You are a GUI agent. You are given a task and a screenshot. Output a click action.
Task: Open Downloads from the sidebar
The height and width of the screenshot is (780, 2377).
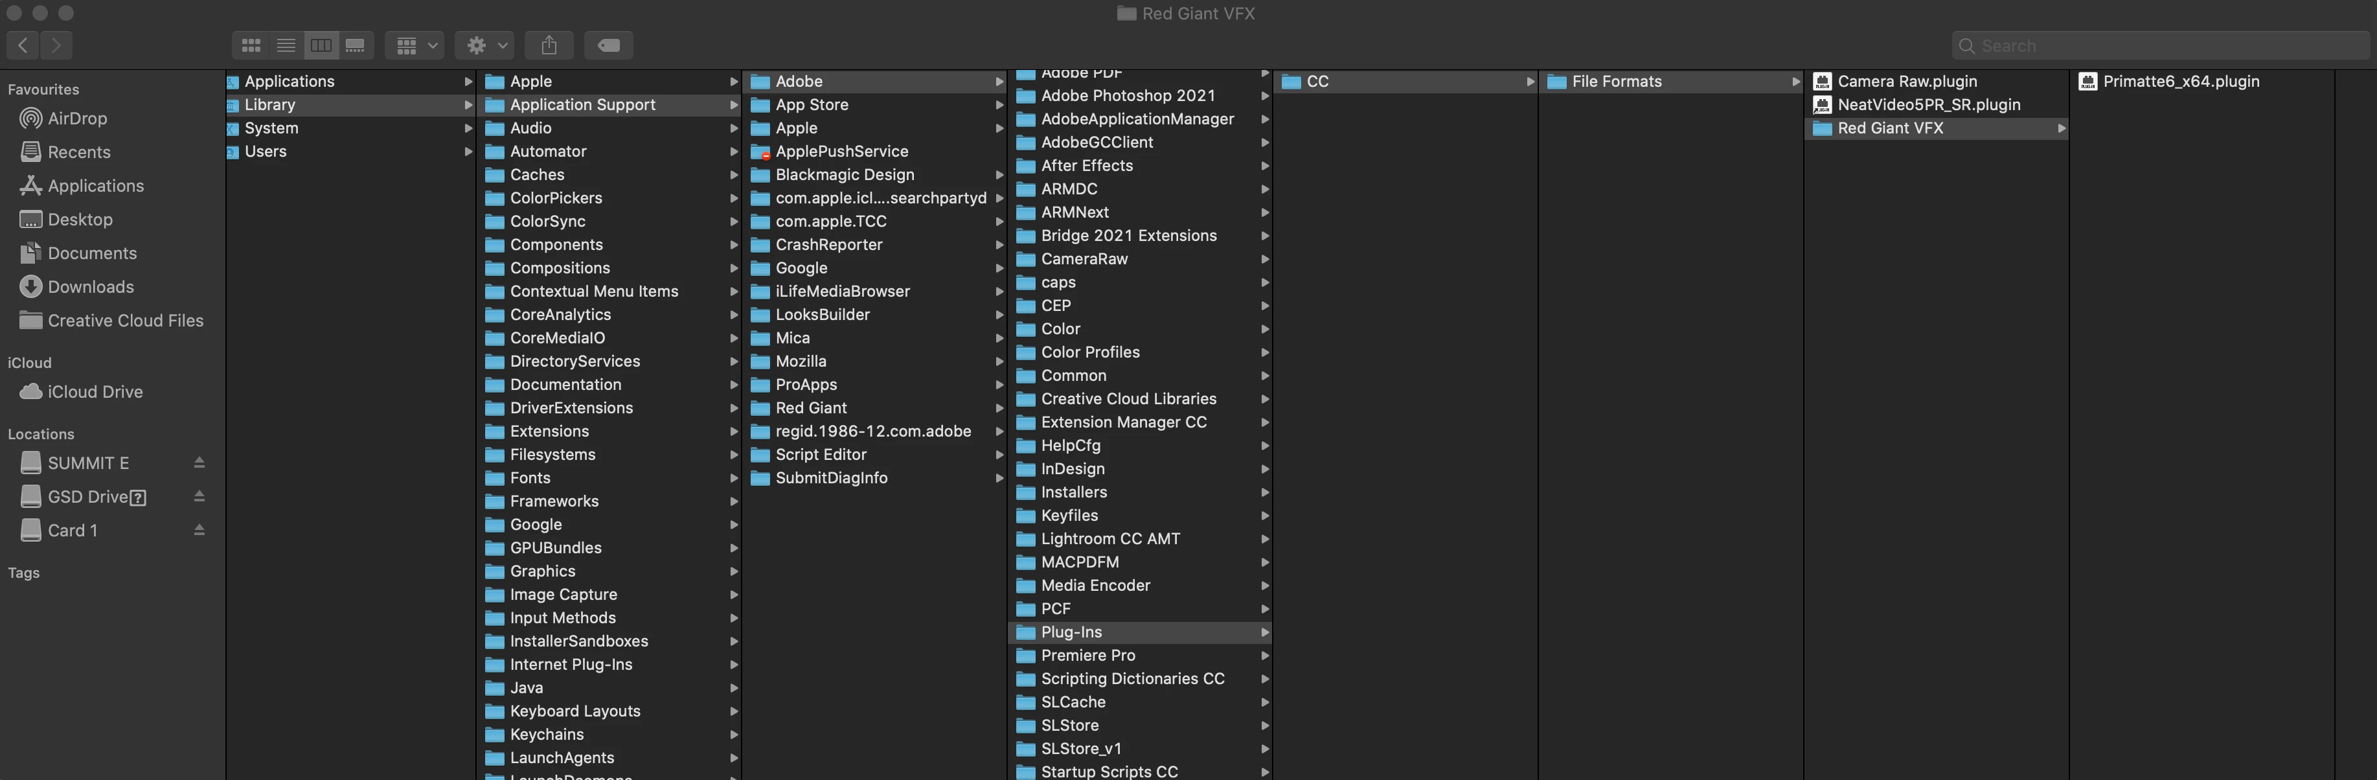point(91,287)
